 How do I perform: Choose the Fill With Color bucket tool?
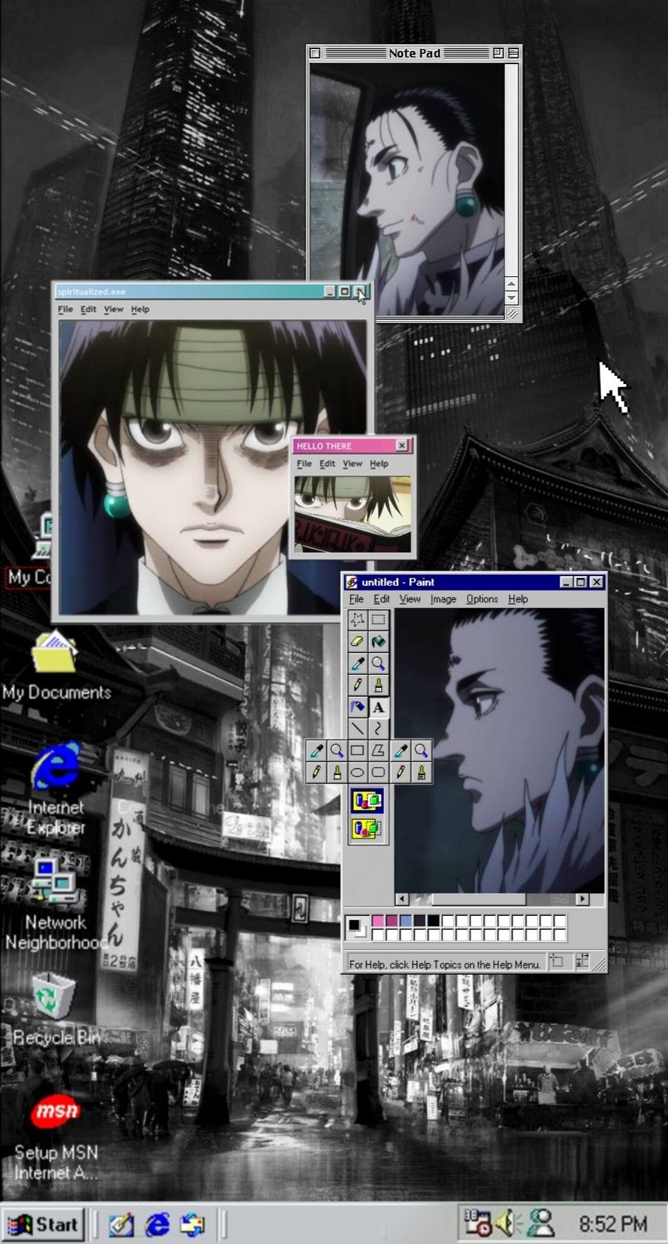pyautogui.click(x=378, y=642)
